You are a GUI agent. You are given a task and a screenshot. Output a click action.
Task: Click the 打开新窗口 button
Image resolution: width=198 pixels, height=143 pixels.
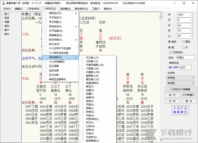189,95
